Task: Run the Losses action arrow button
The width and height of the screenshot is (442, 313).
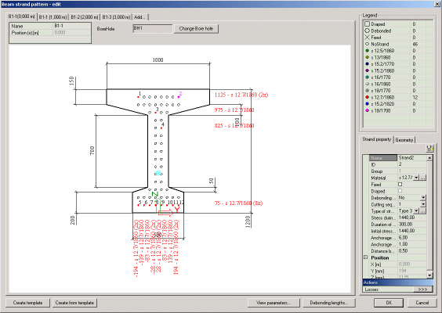Action: pyautogui.click(x=423, y=290)
